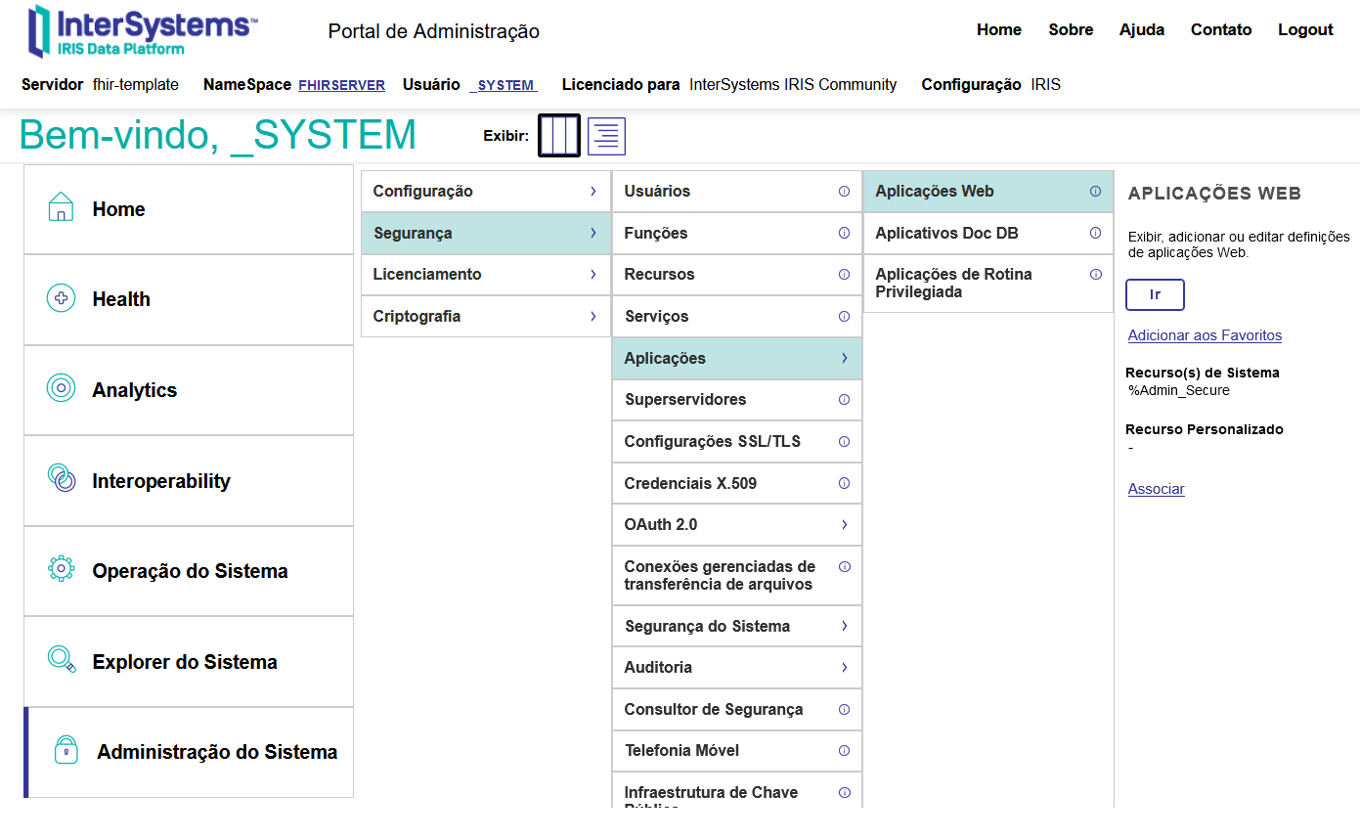Click Adicionar aos Favoritos link
This screenshot has width=1360, height=839.
pos(1205,335)
